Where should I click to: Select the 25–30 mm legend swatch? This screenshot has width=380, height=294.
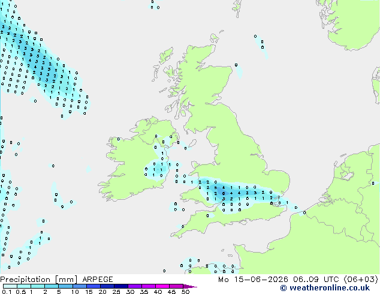pos(120,286)
